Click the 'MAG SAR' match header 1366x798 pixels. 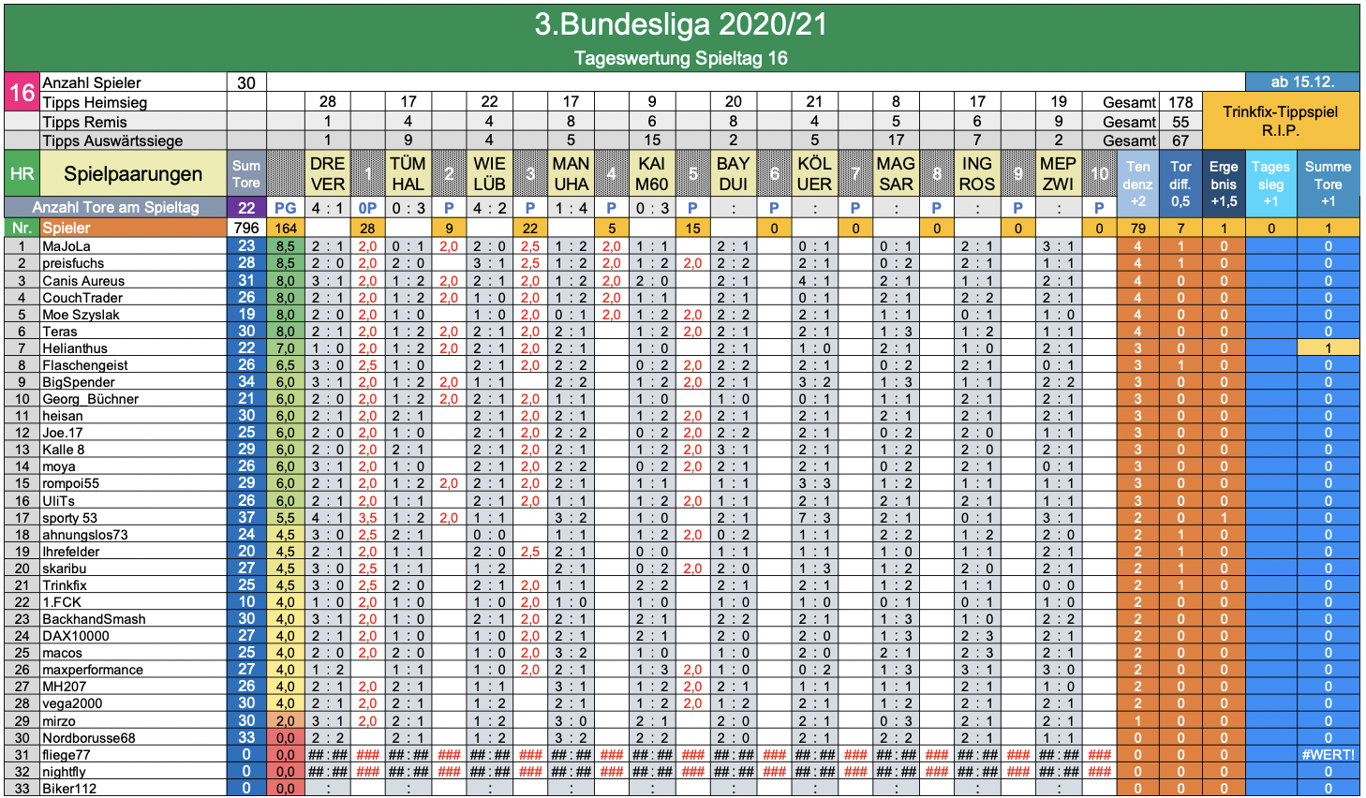coord(896,174)
